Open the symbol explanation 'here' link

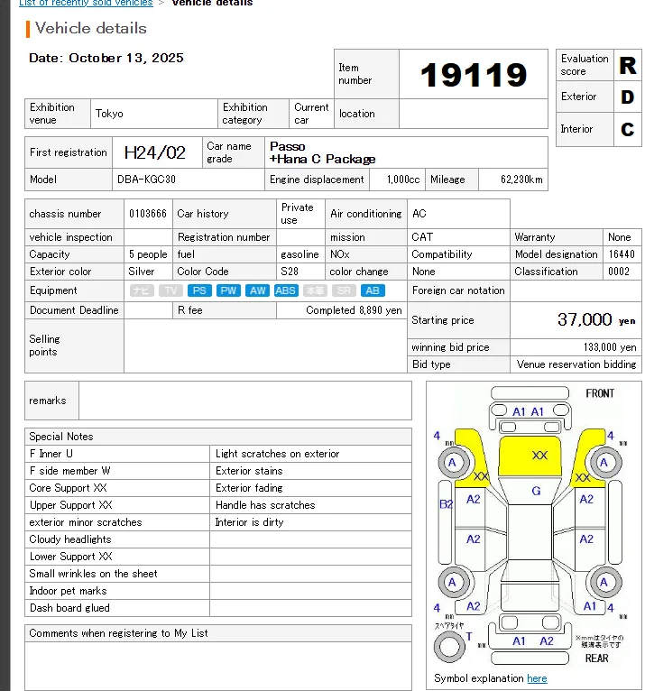[537, 678]
